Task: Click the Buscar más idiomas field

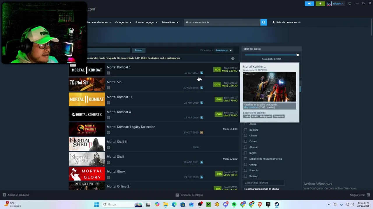Action: click(x=264, y=183)
